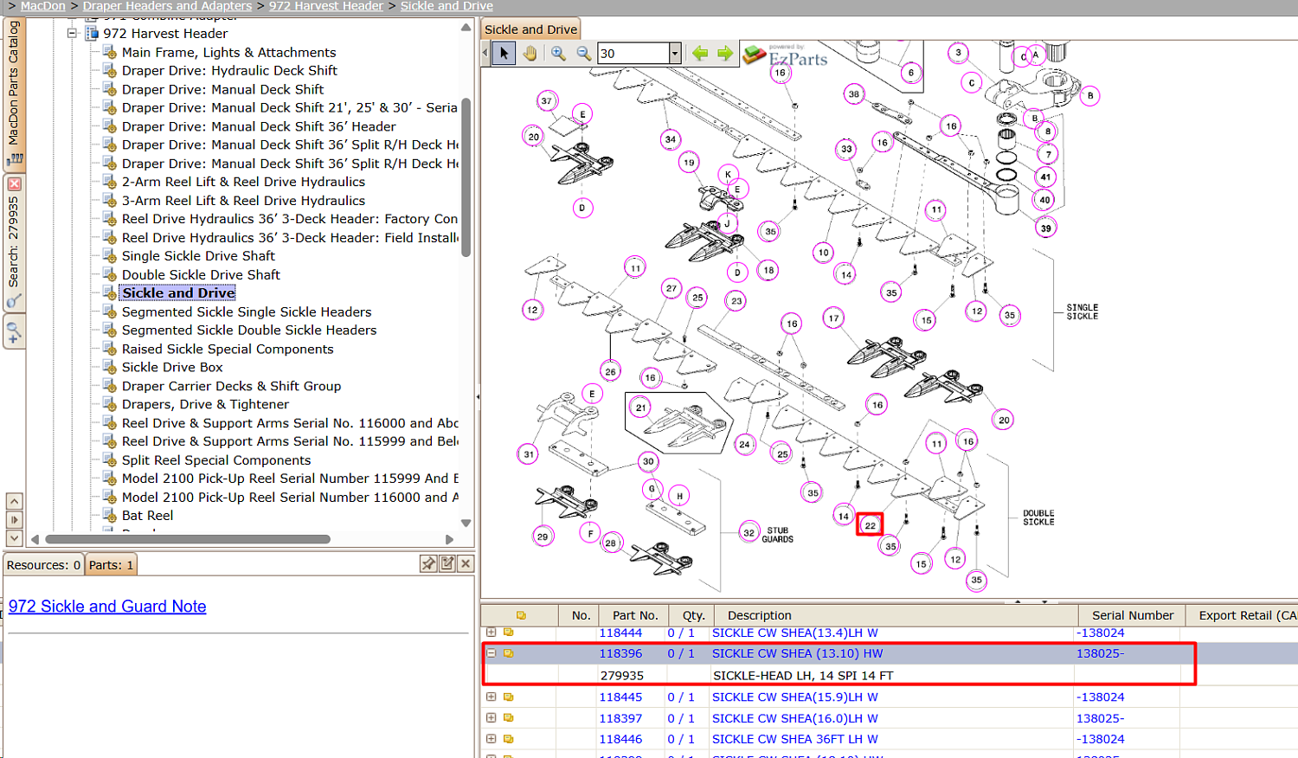
Task: Collapse row 118396 in parts table
Action: 492,653
